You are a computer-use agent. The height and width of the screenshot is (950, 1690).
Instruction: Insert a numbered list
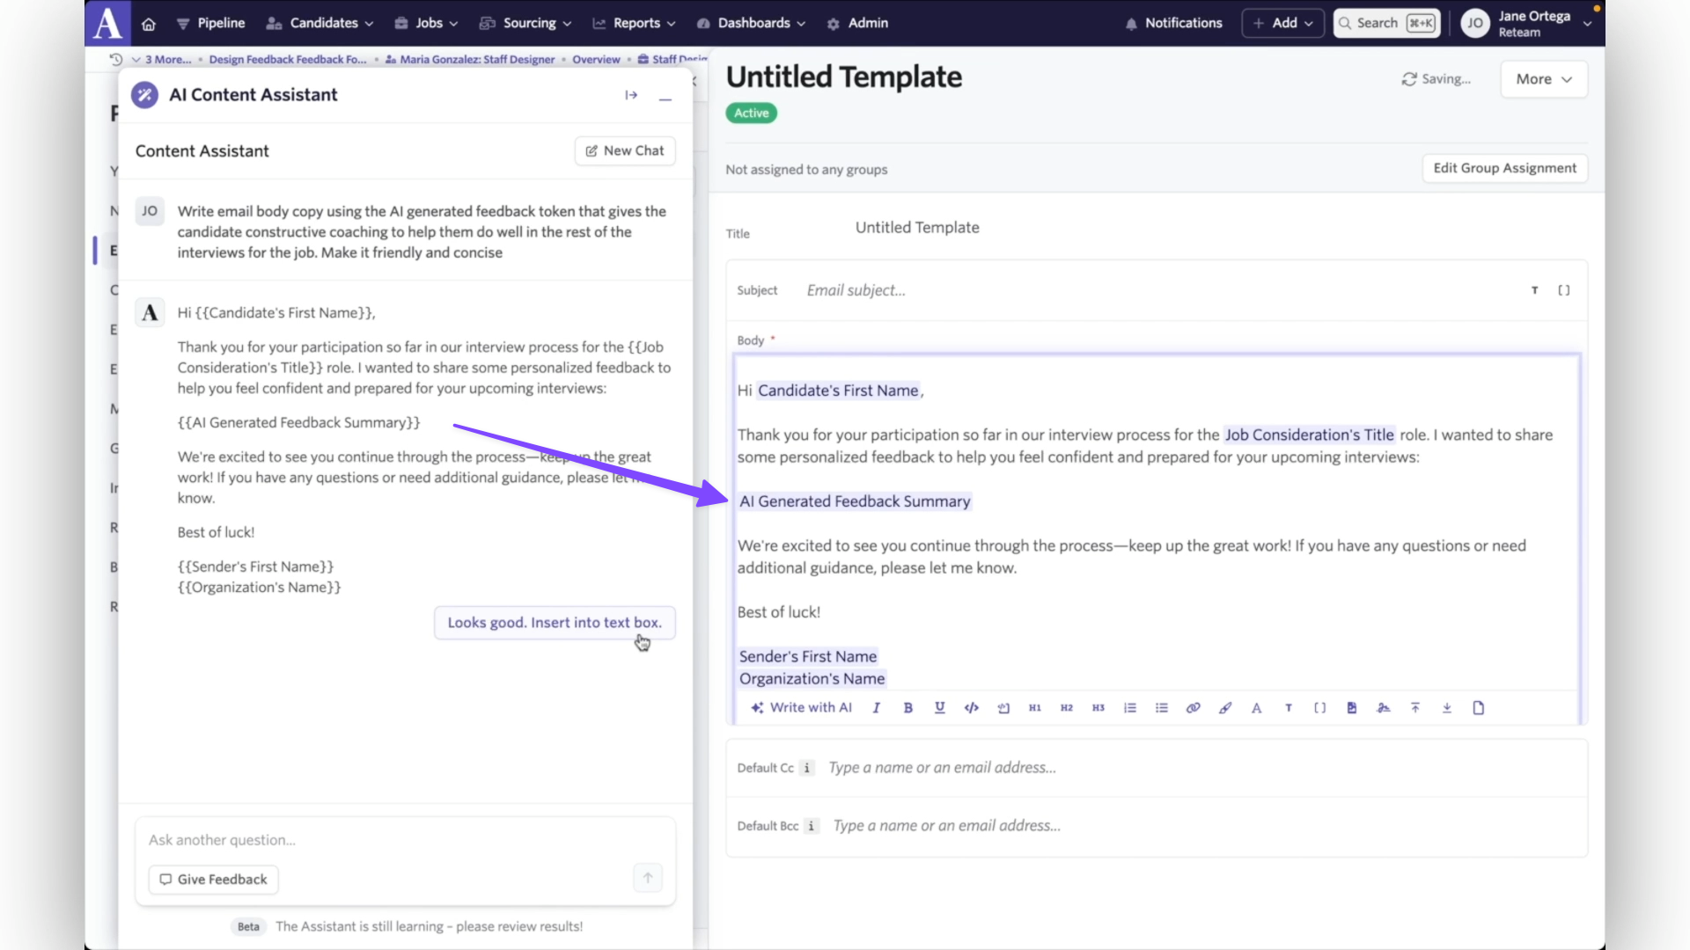(1130, 707)
